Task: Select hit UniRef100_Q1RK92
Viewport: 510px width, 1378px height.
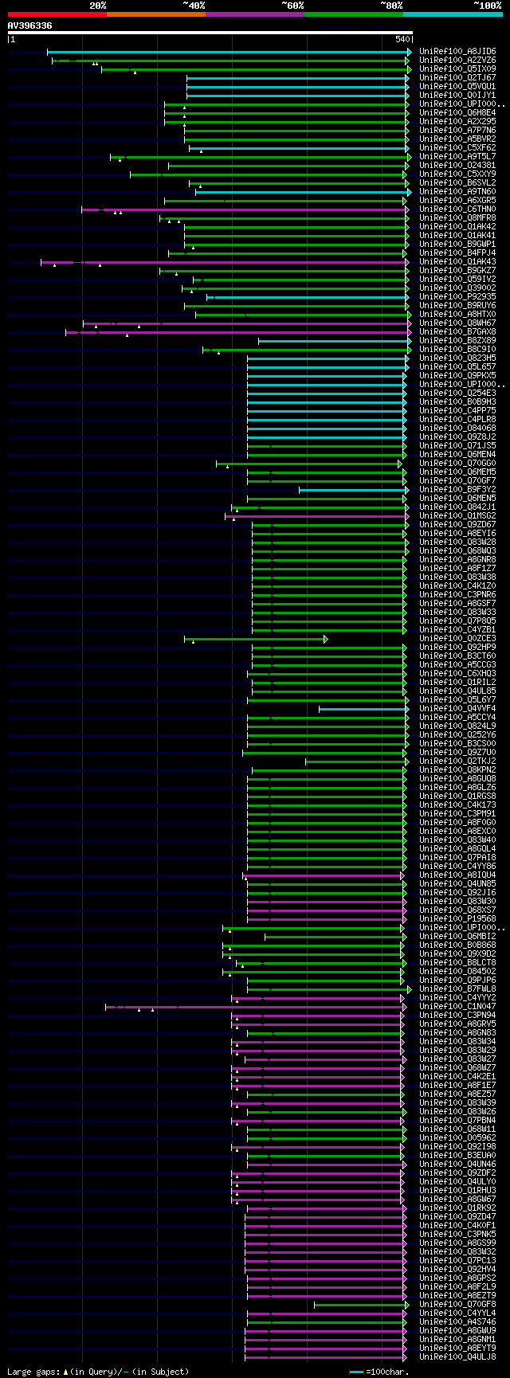Action: pos(457,1208)
